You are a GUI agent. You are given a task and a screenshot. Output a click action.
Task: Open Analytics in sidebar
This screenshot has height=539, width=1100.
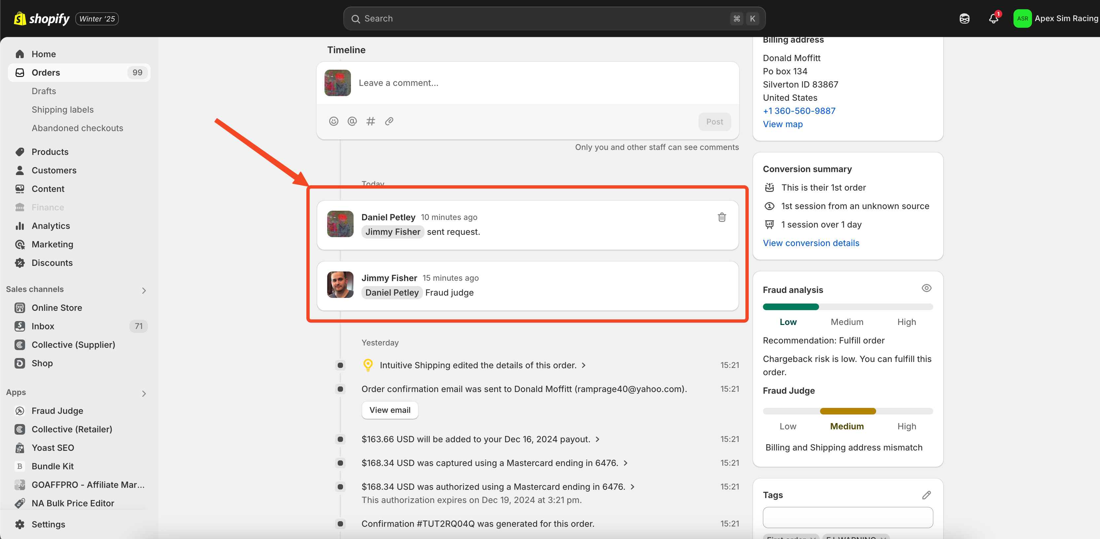(51, 226)
